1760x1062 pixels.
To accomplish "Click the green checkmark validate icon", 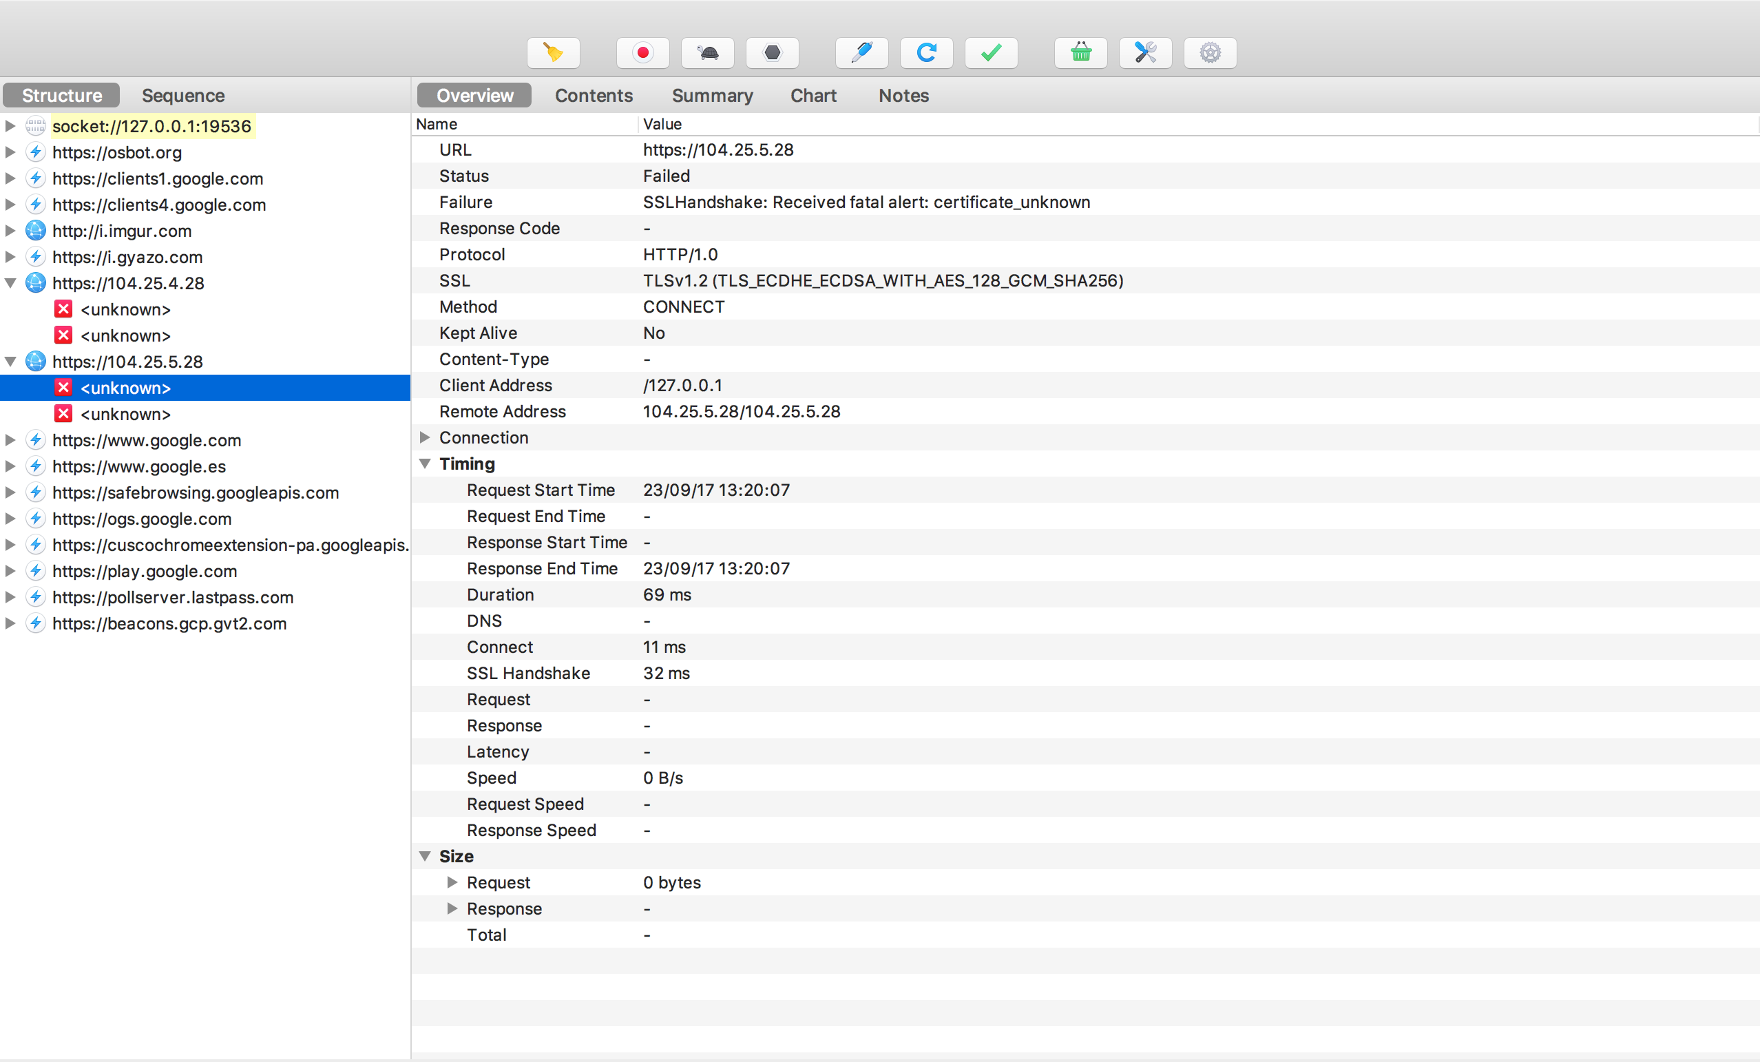I will (x=991, y=53).
